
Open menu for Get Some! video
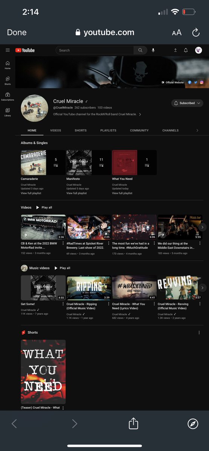(x=63, y=304)
